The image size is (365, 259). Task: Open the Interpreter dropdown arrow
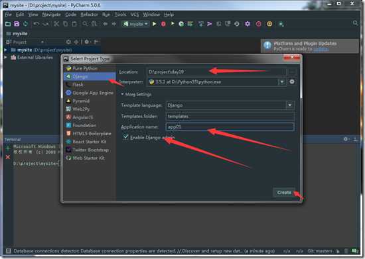pos(282,81)
